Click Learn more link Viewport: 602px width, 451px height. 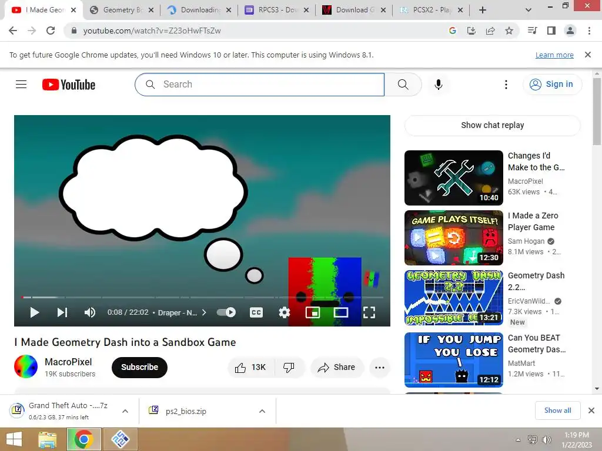coord(554,55)
